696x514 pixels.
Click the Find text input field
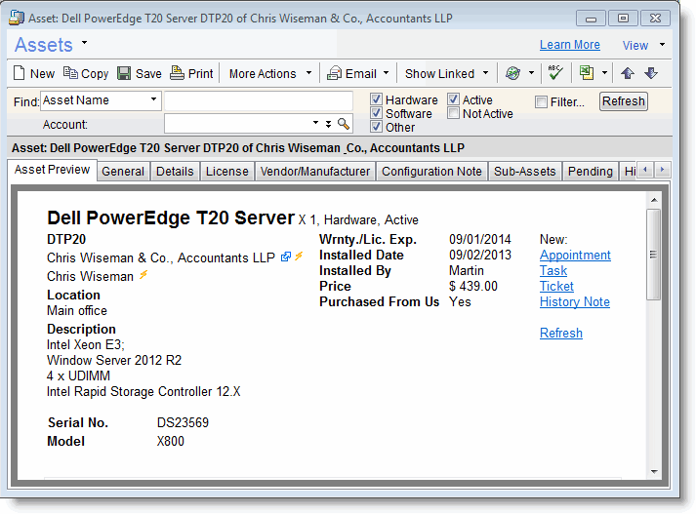(258, 101)
